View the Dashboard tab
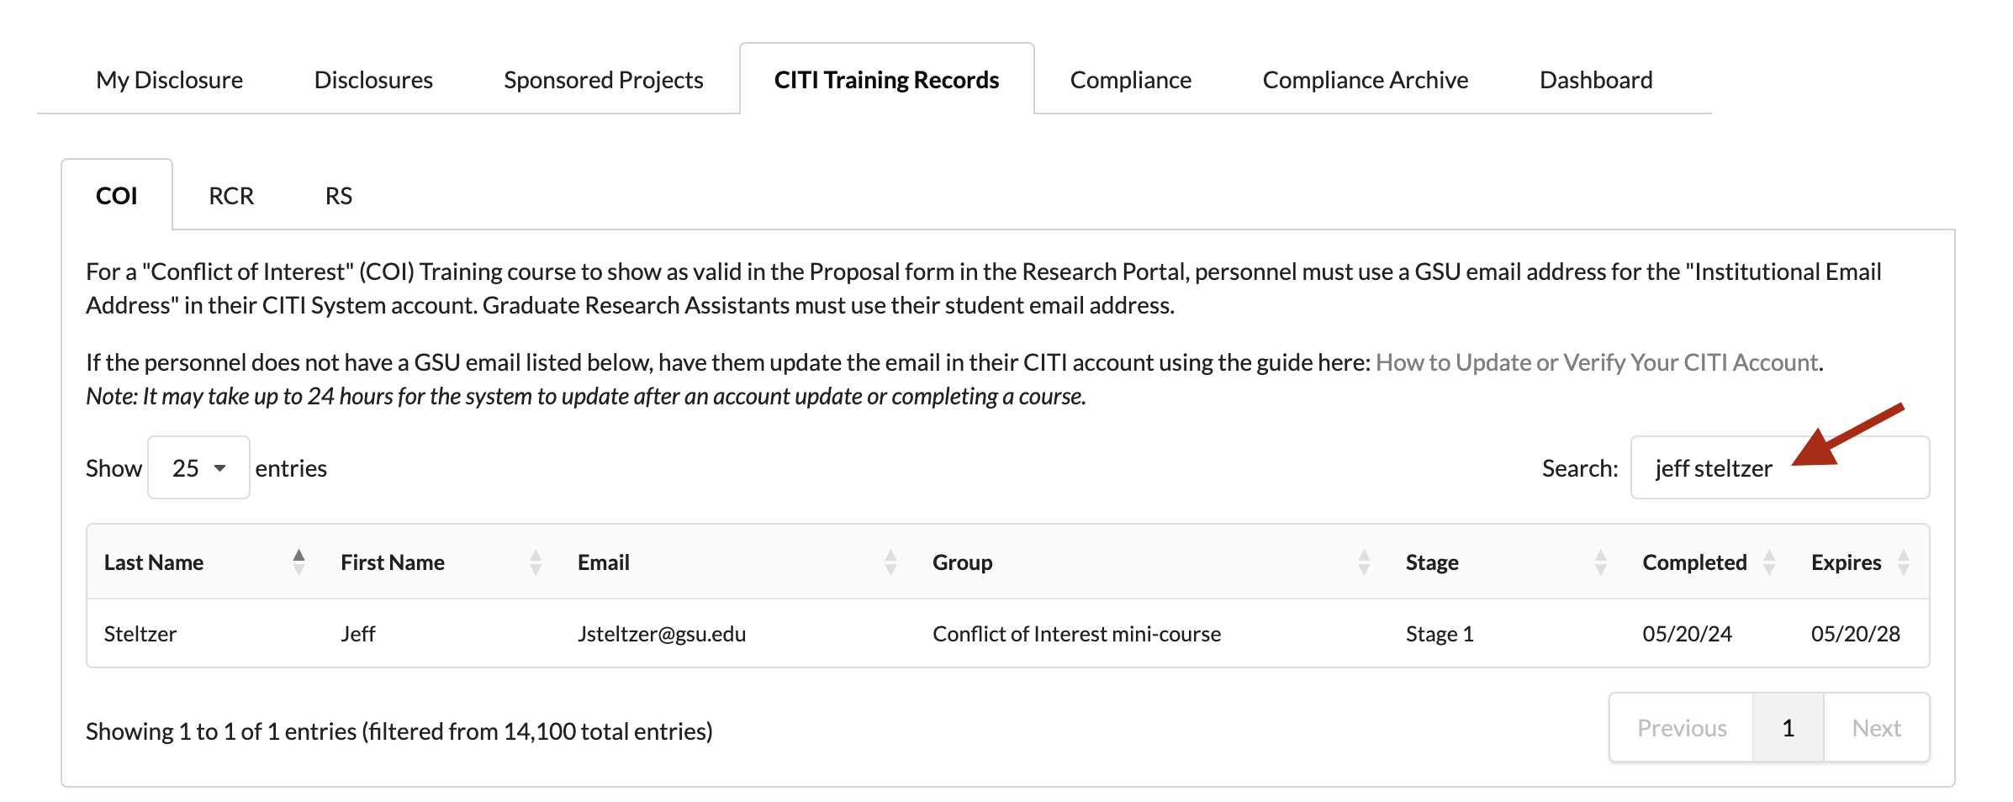Image resolution: width=2013 pixels, height=802 pixels. pos(1595,80)
